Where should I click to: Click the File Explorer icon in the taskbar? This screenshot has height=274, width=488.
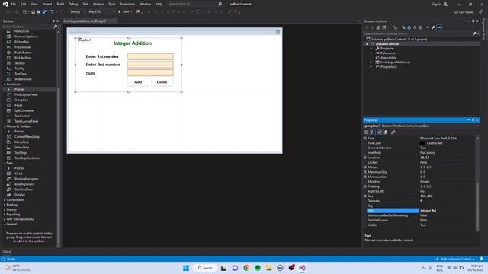point(268,268)
